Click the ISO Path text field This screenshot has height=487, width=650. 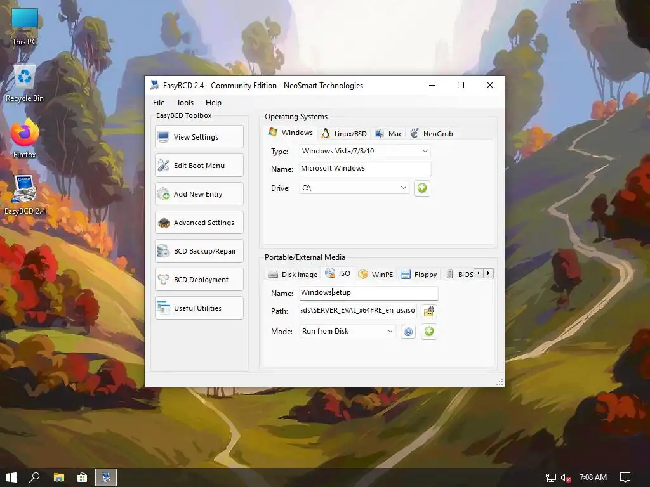tap(358, 311)
